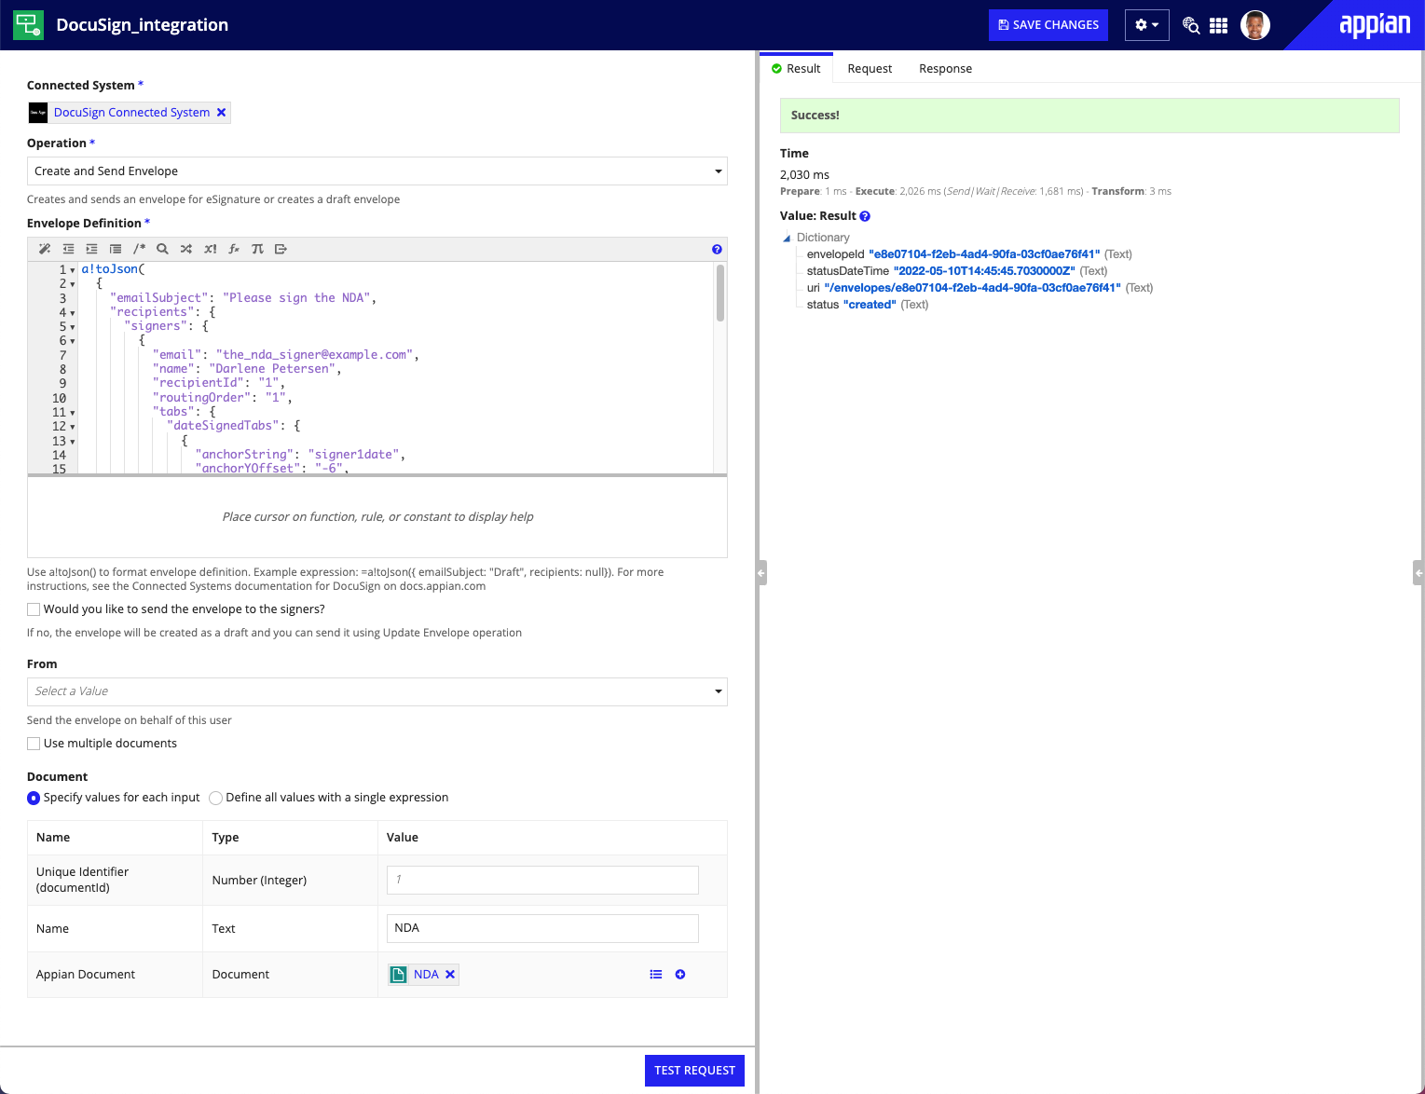Fold code at line 2 arrow

73,284
